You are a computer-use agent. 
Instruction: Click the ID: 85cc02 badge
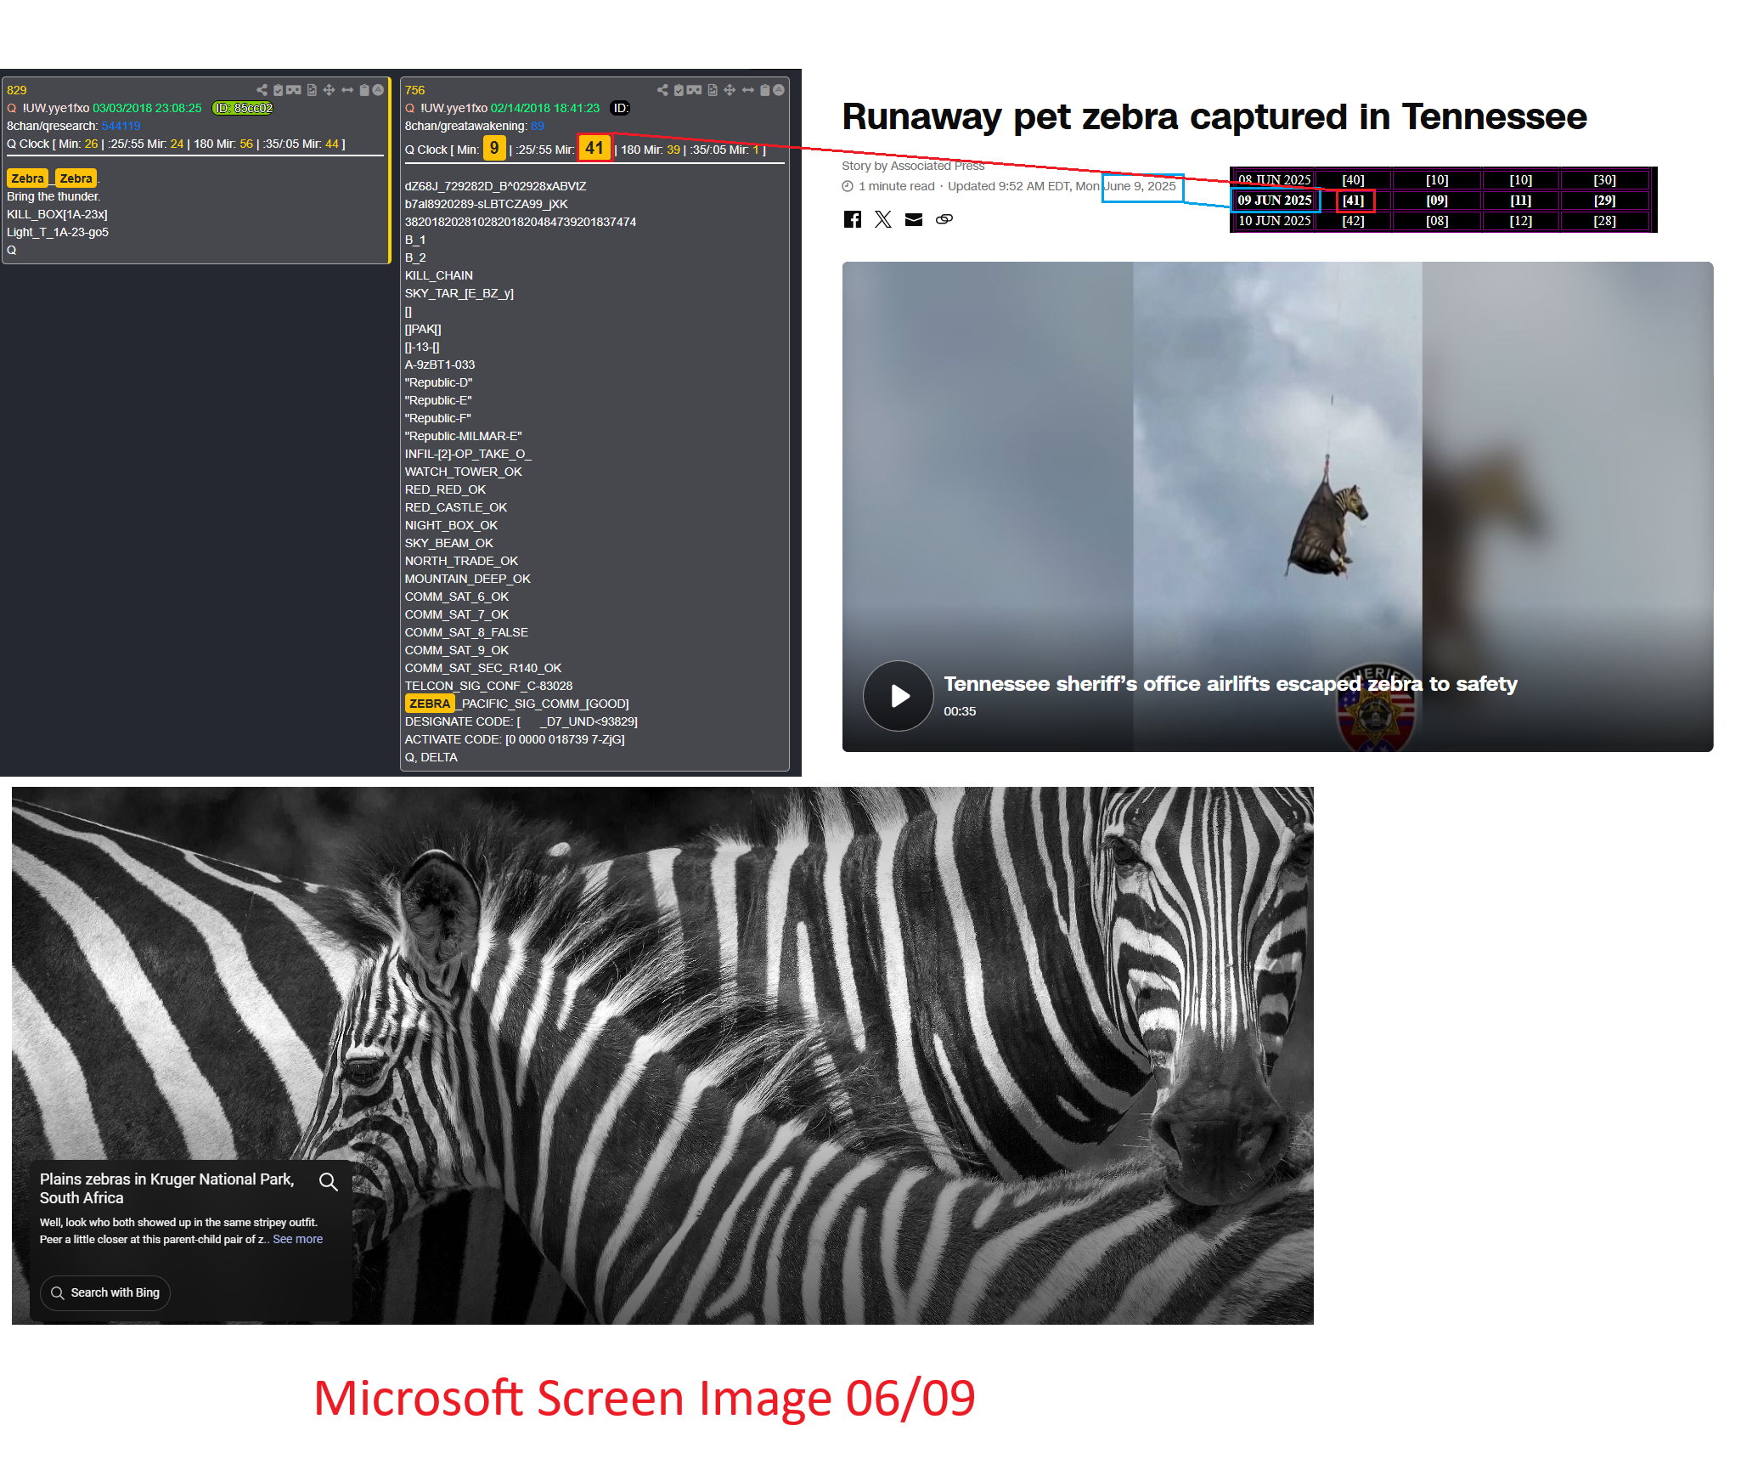click(243, 108)
